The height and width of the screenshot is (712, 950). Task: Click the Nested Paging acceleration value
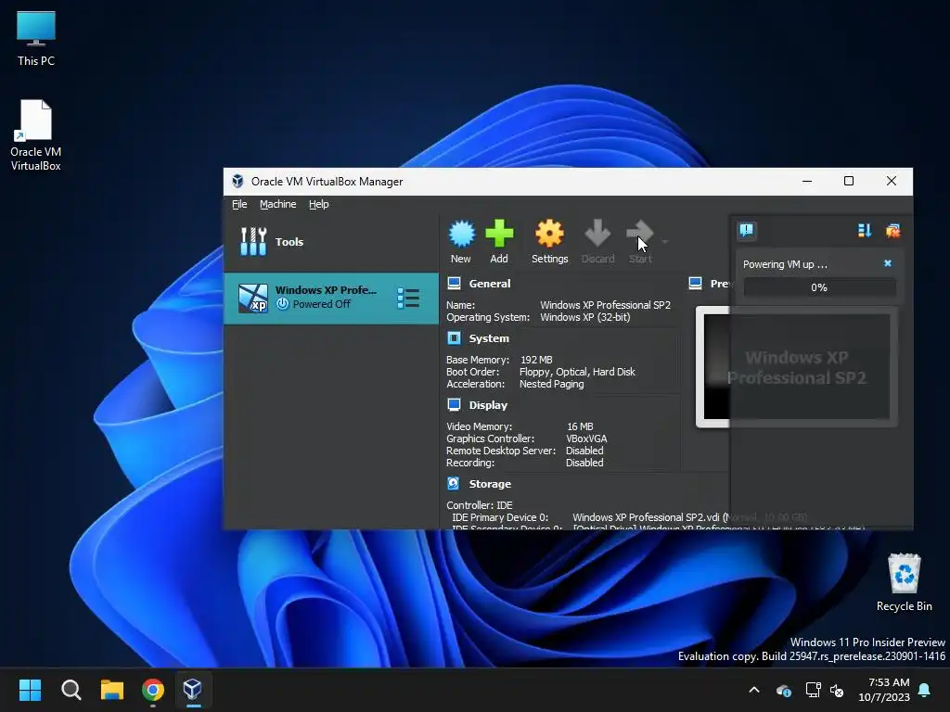coord(551,384)
